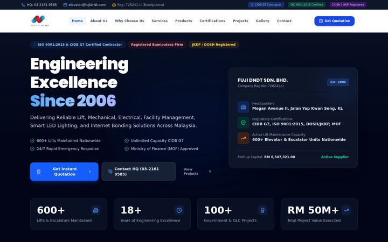The image size is (388, 242).
Task: Click the arrow icon next to View Projects
Action: [x=210, y=172]
